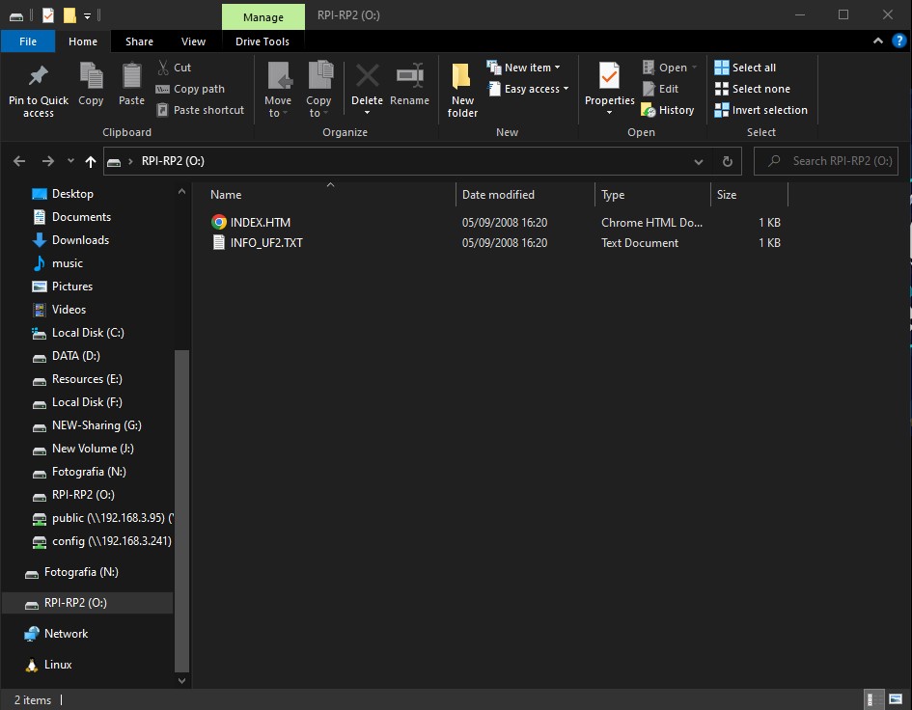Click the address bar path RPI-RP2 (O:)

[x=173, y=161]
